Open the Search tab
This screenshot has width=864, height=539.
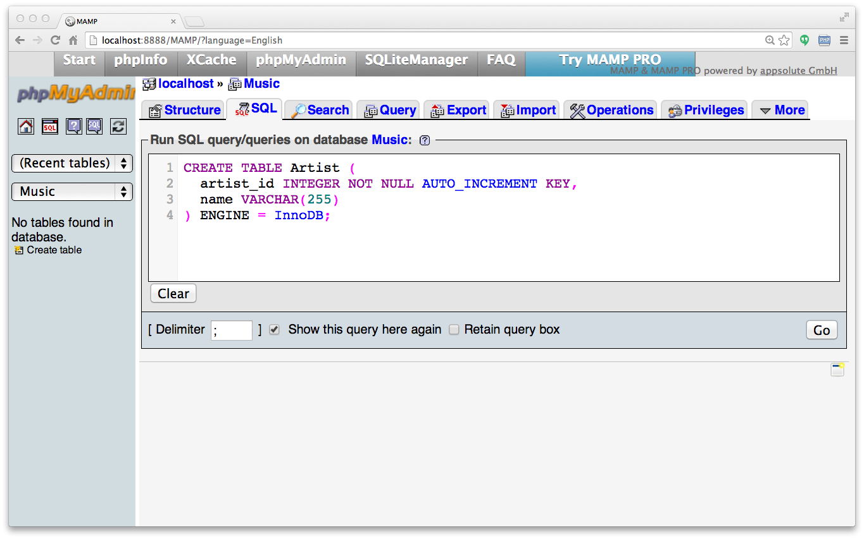click(x=320, y=110)
